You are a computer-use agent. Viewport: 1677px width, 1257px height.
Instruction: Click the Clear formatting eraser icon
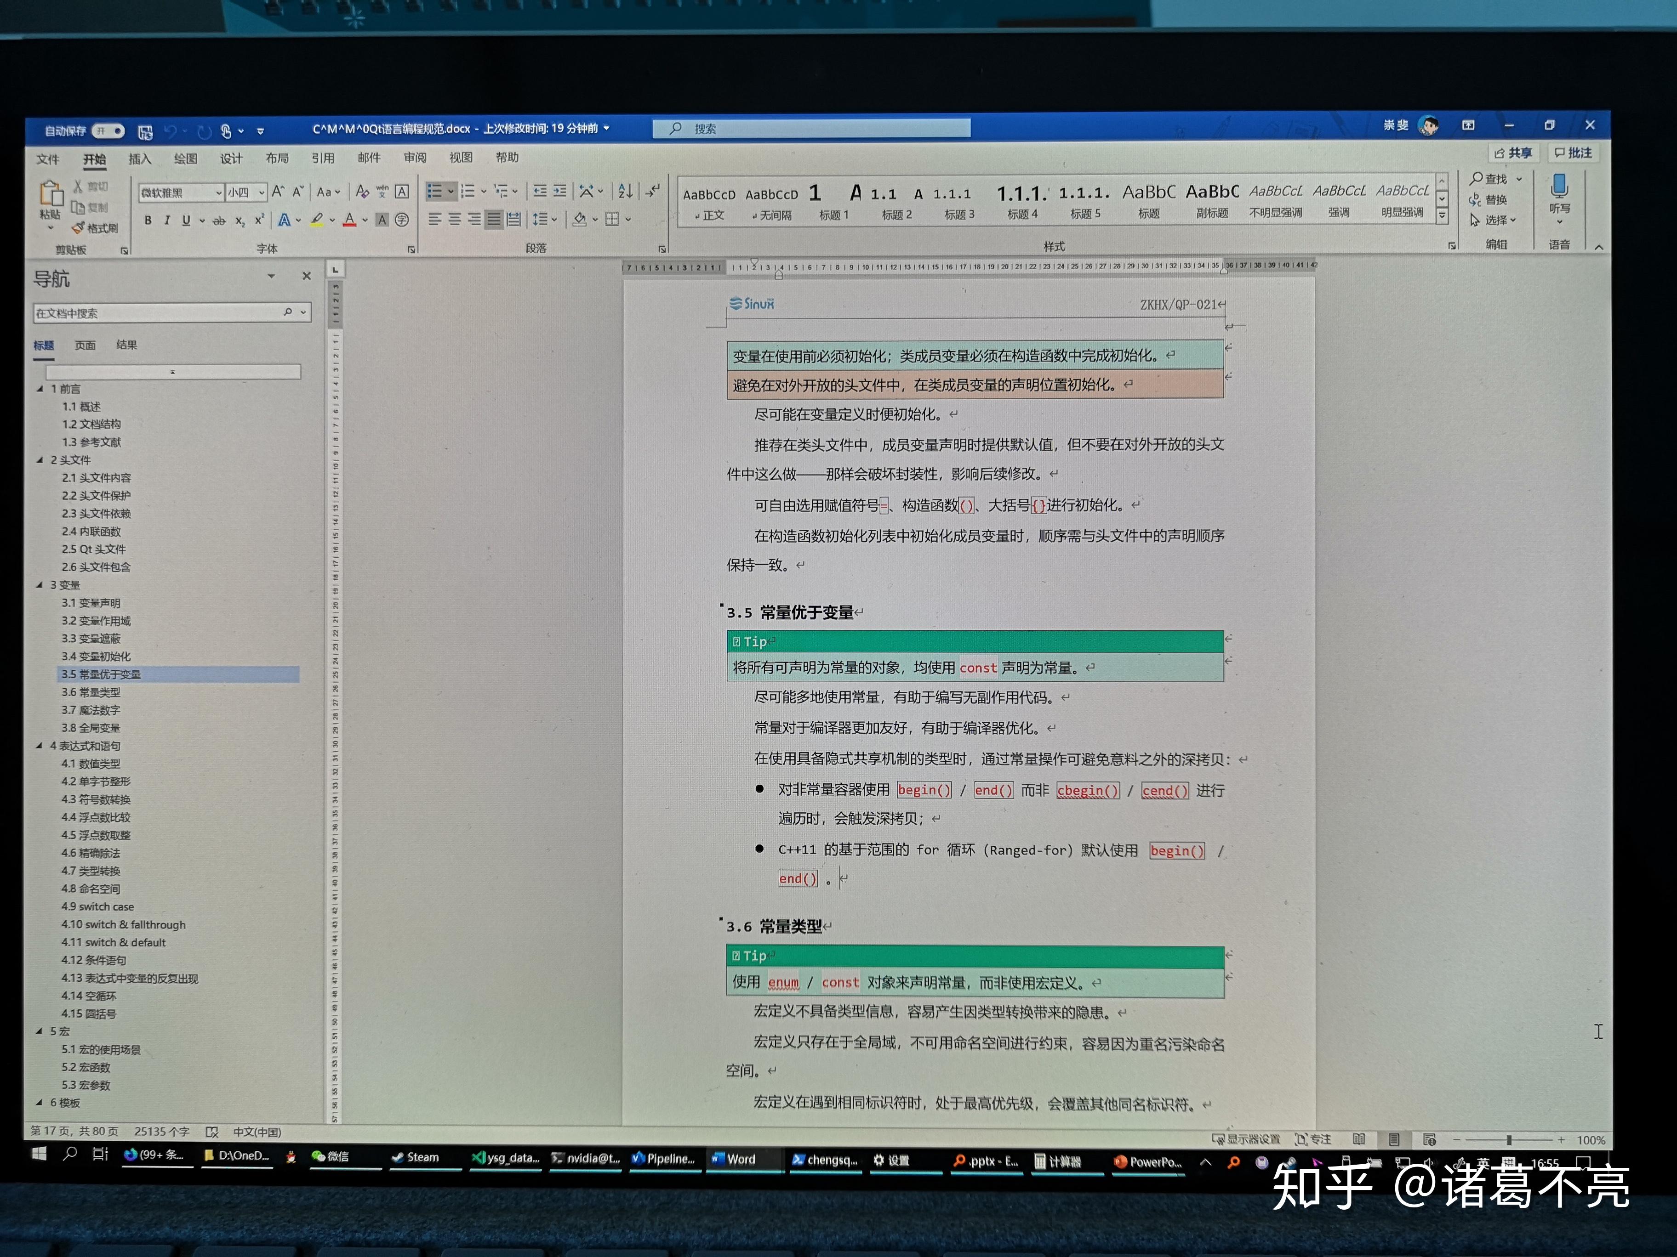(x=362, y=192)
